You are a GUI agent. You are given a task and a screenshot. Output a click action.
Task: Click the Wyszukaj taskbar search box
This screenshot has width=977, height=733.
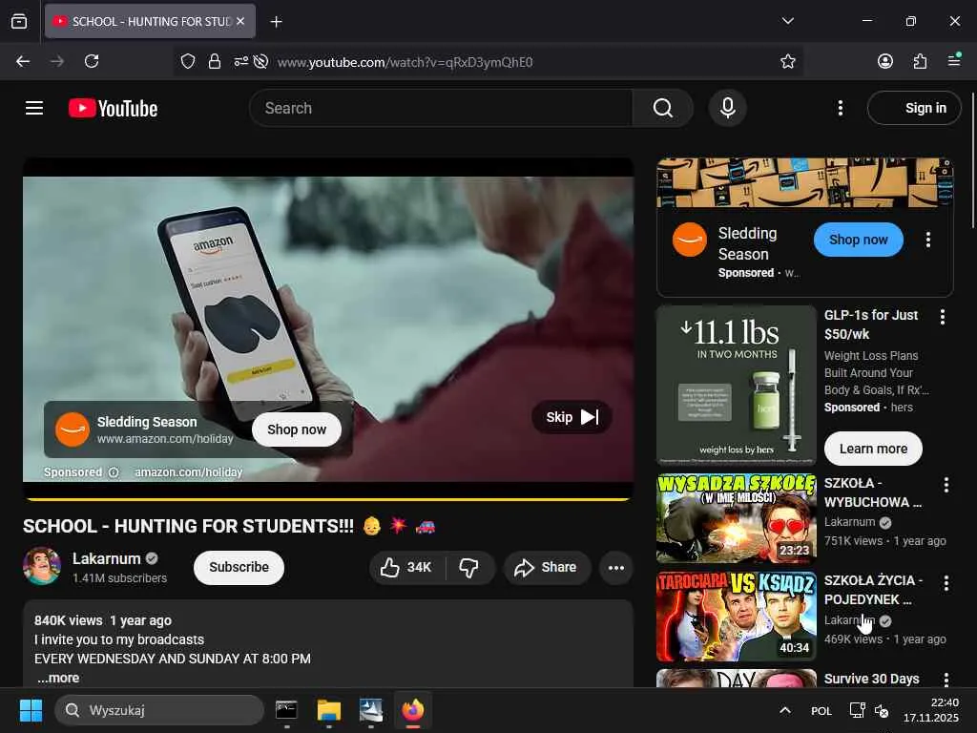159,710
